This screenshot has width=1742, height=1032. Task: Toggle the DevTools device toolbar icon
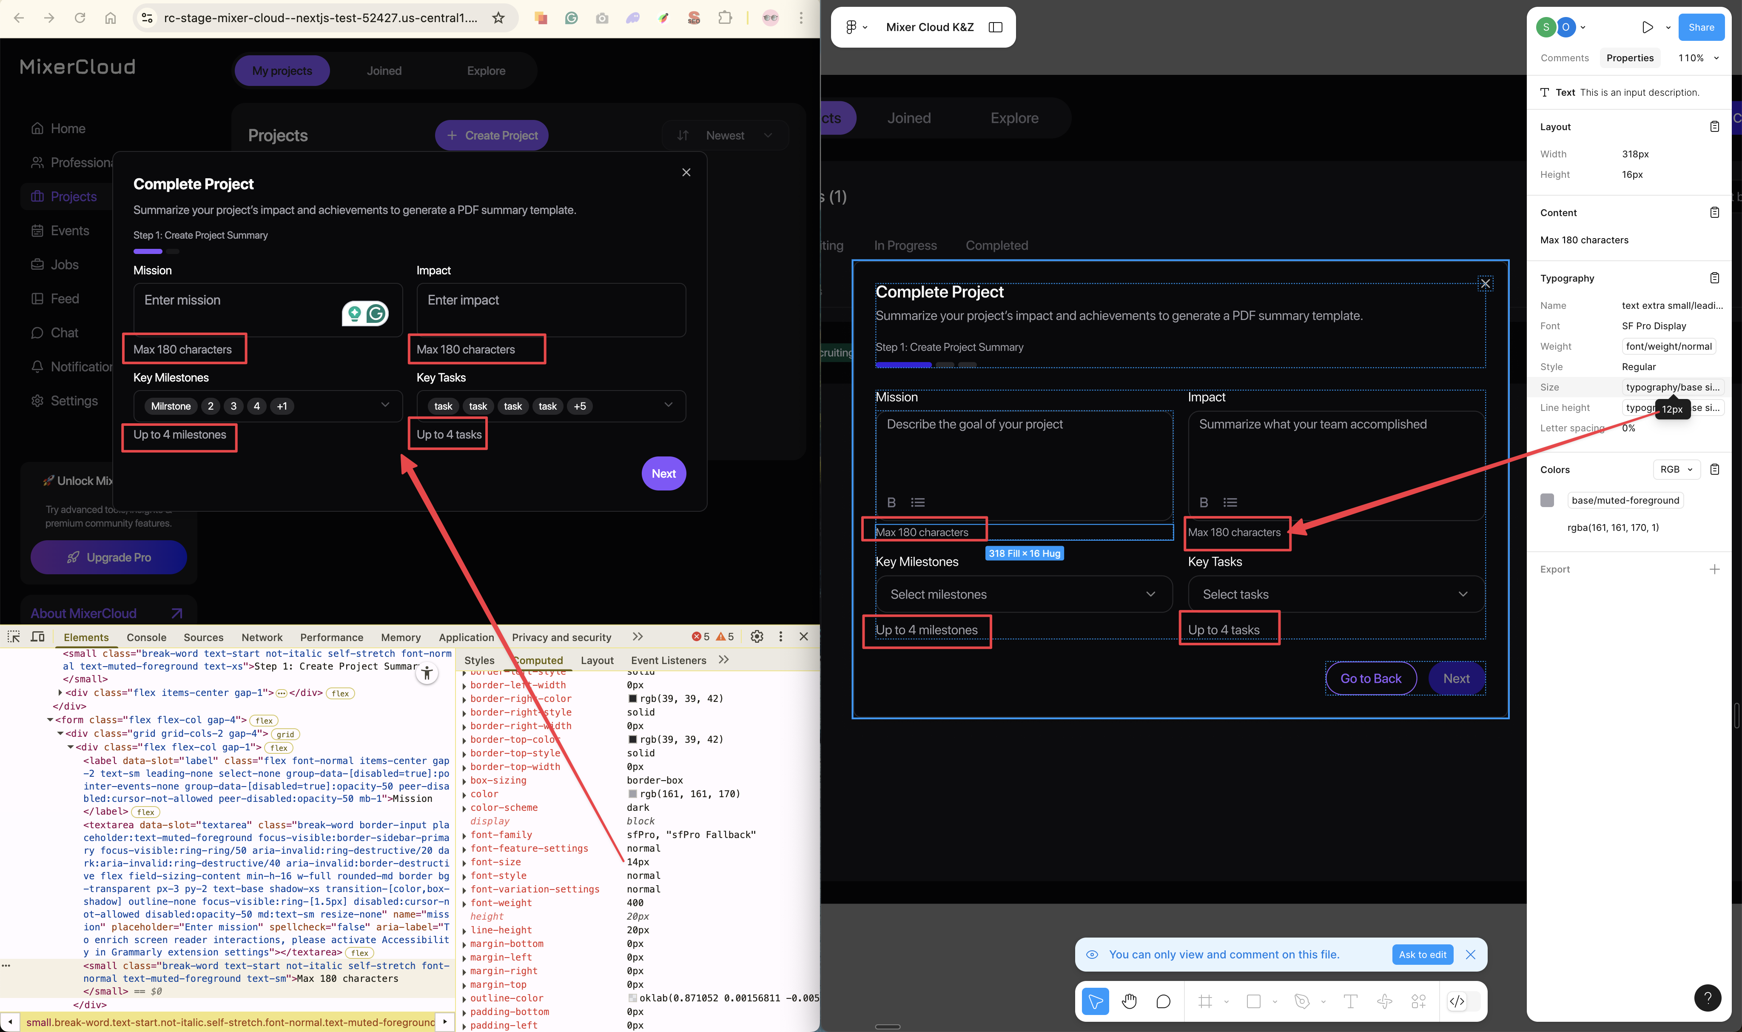pyautogui.click(x=38, y=636)
